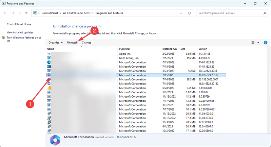Viewport: 271px width, 147px height.
Task: Click the Search Programs and Features field
Action: tap(229, 13)
